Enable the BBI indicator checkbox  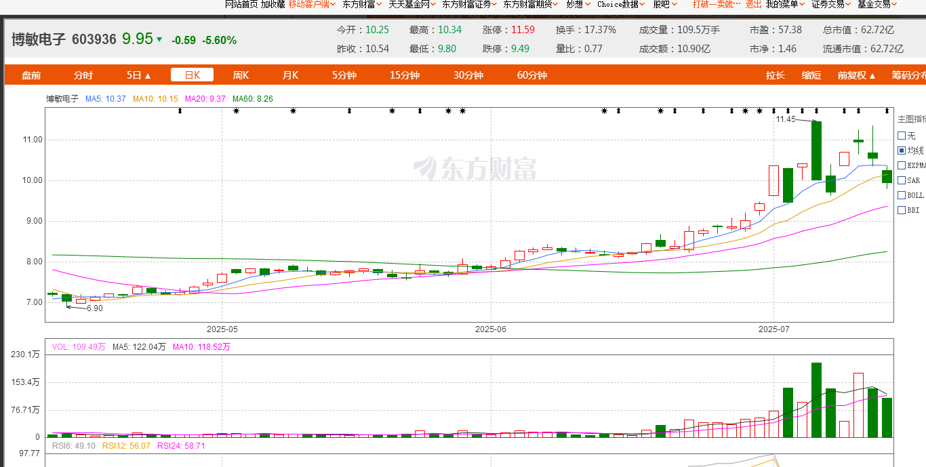(x=902, y=210)
